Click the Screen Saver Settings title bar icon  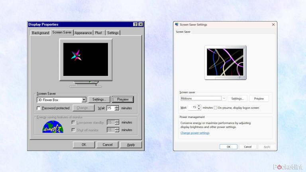pyautogui.click(x=177, y=25)
